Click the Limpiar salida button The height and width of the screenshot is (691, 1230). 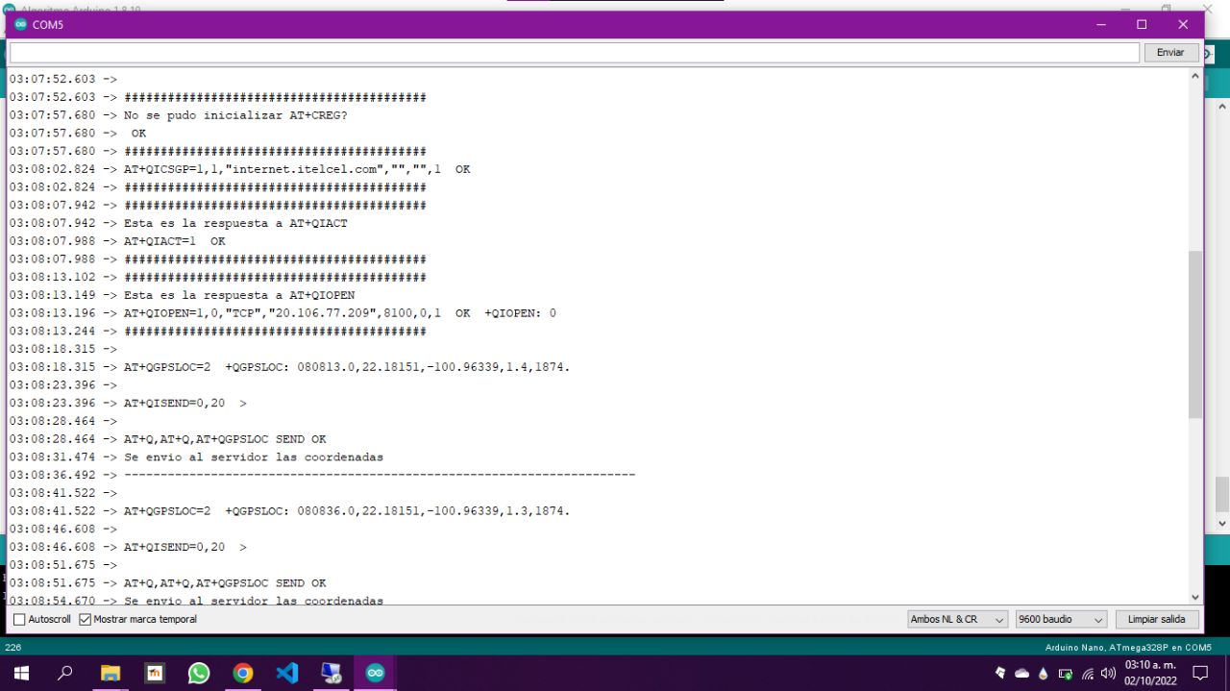coord(1157,620)
